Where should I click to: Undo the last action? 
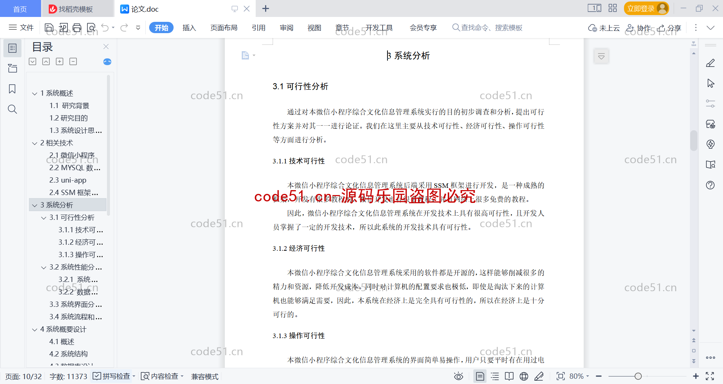coord(105,27)
